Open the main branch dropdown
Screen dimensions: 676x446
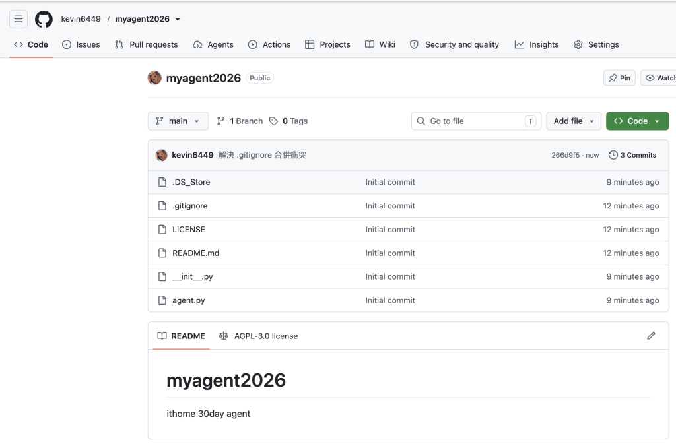178,121
